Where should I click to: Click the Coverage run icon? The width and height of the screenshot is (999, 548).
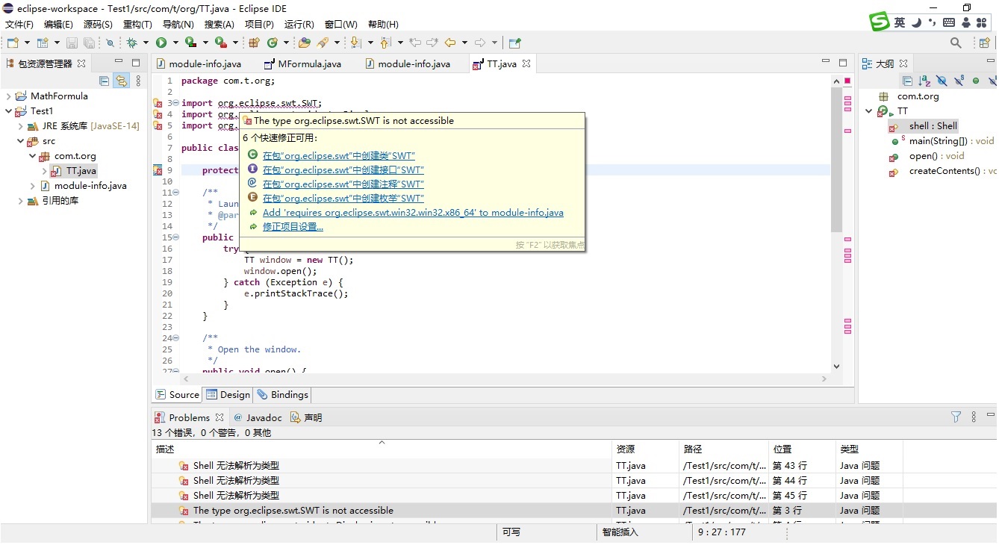(190, 43)
